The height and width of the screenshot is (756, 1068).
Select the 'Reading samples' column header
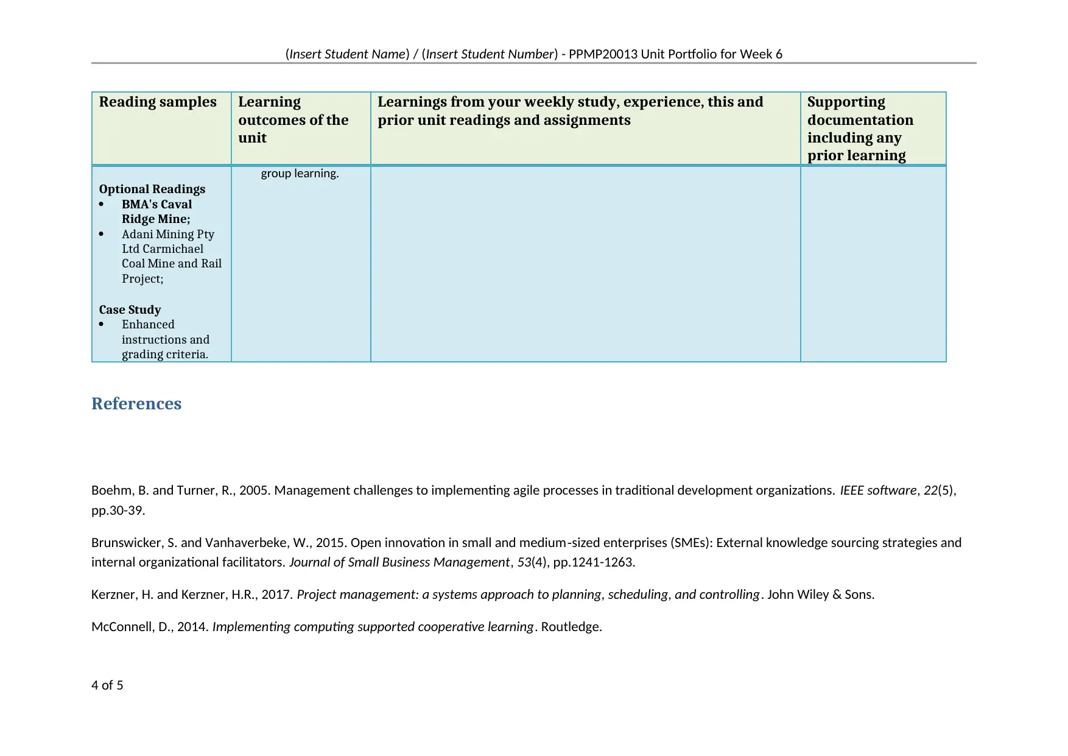click(x=161, y=128)
